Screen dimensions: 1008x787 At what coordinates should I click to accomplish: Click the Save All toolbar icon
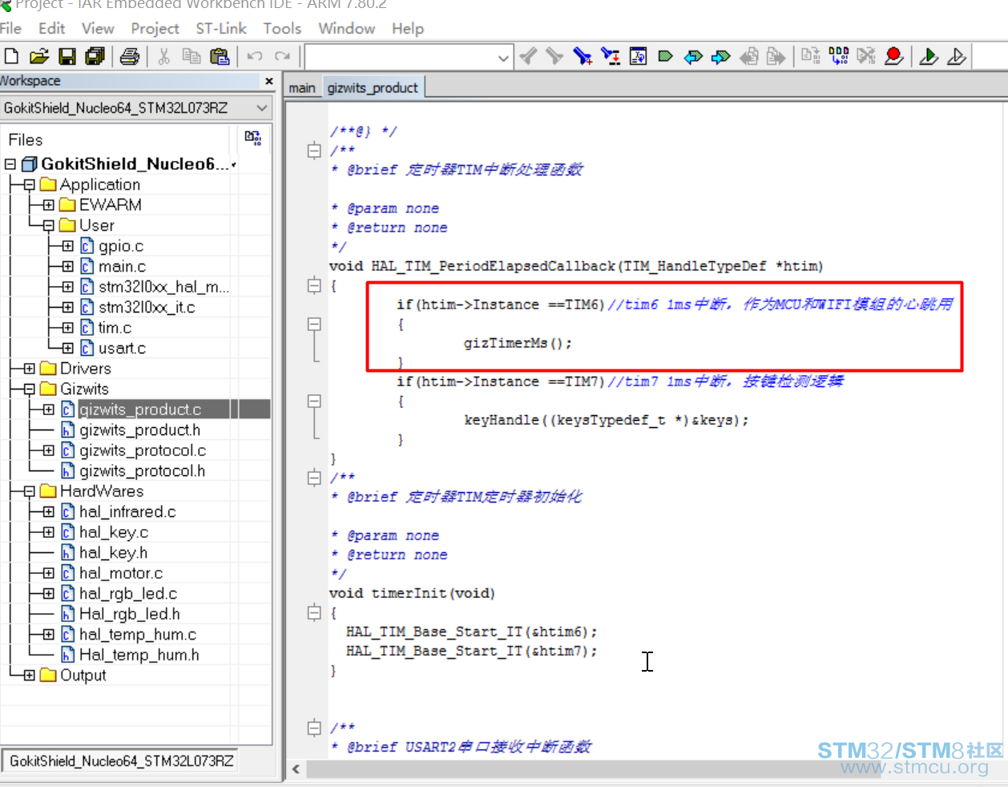(95, 57)
